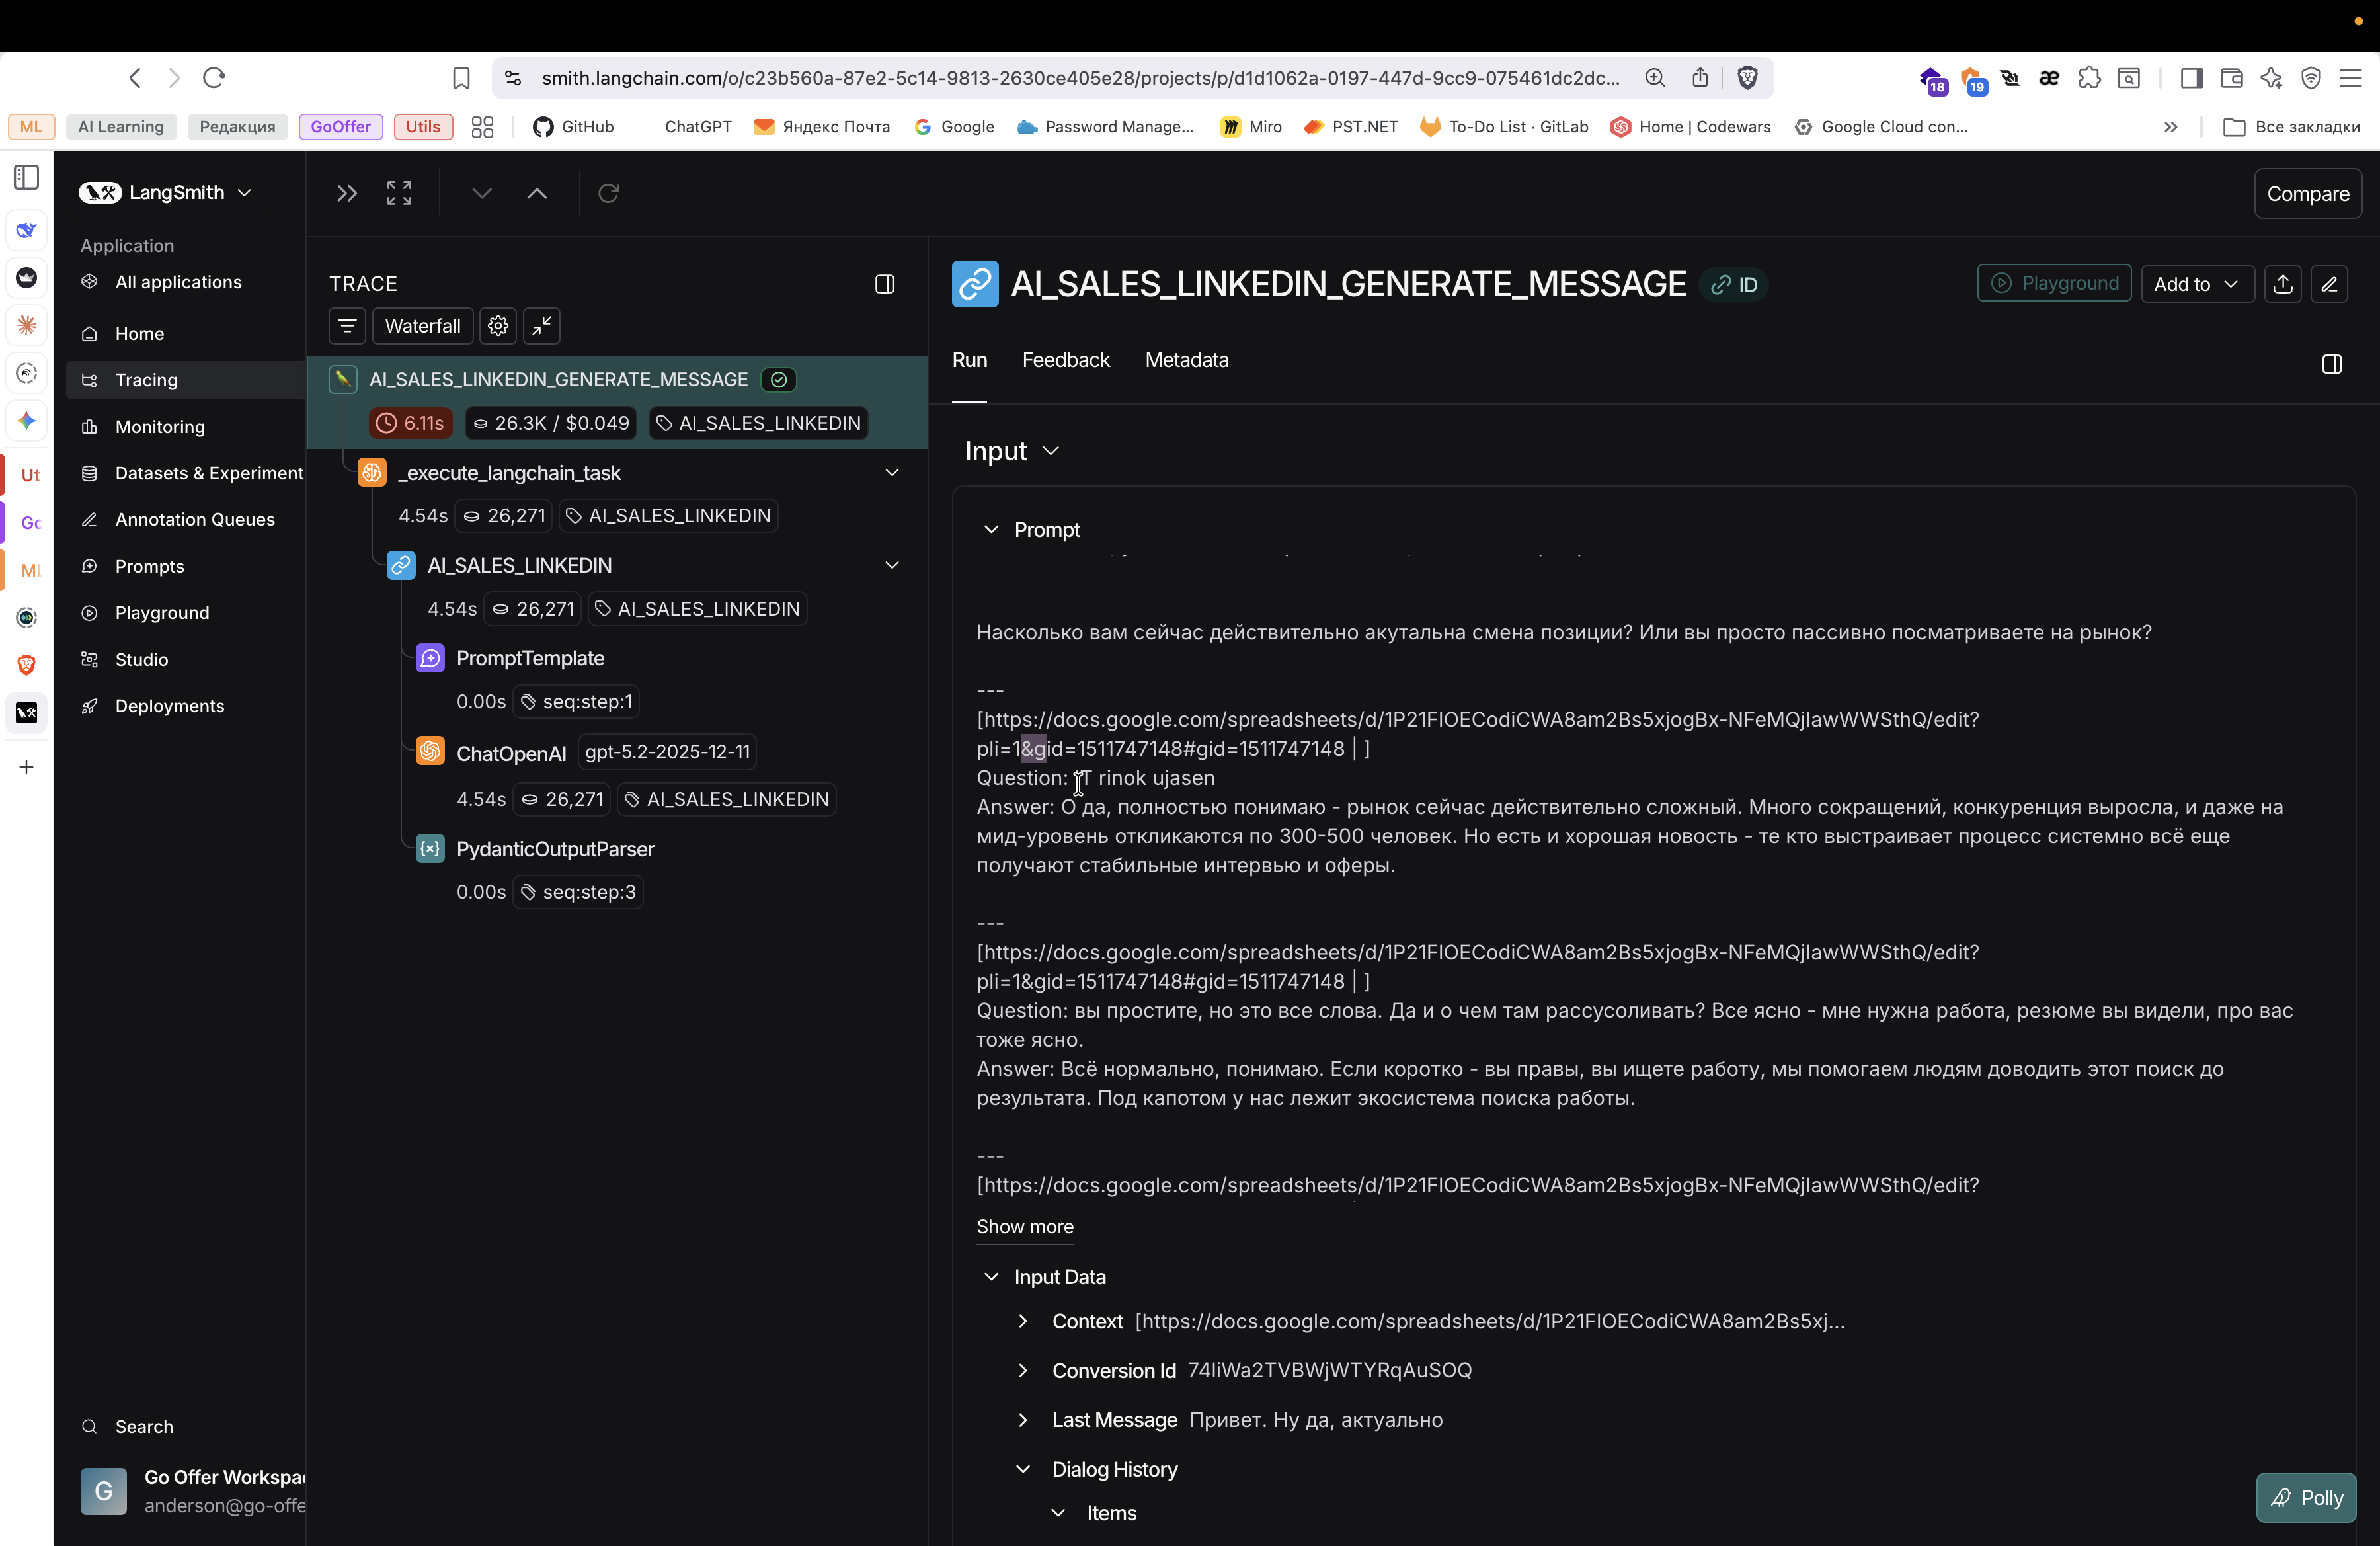Expand the Context input field
The width and height of the screenshot is (2380, 1546).
coord(1022,1321)
